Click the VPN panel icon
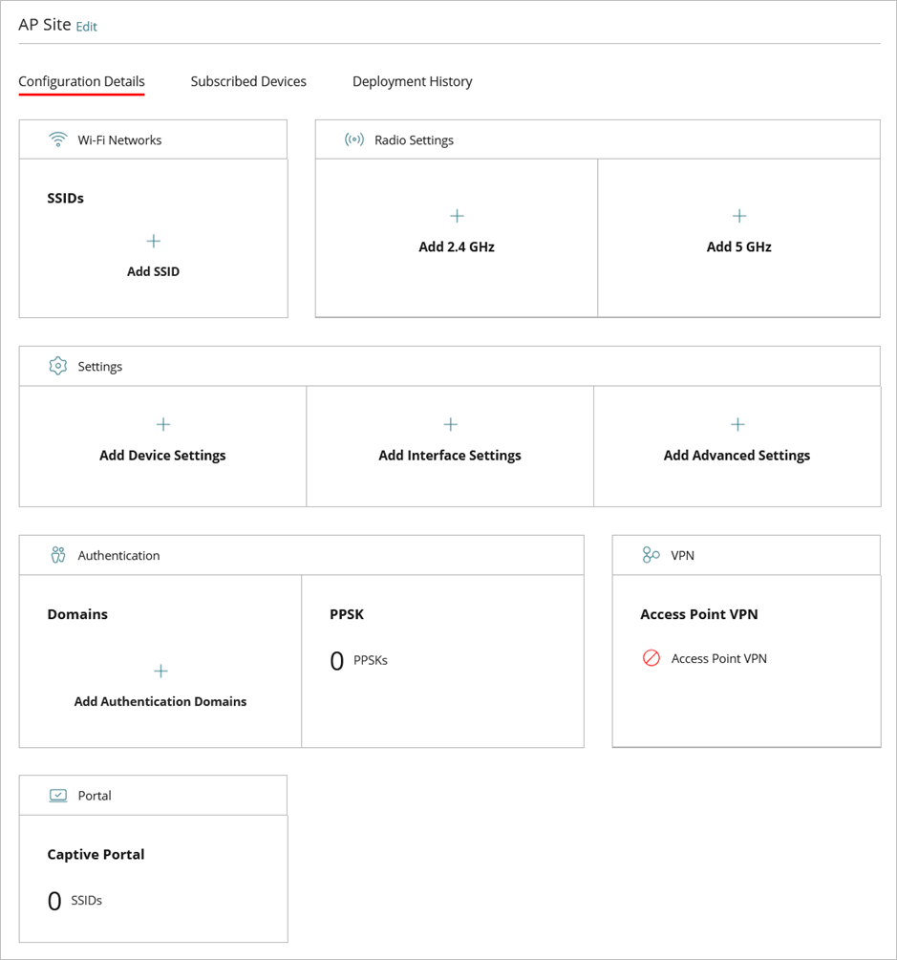Viewport: 897px width, 960px height. coord(650,554)
